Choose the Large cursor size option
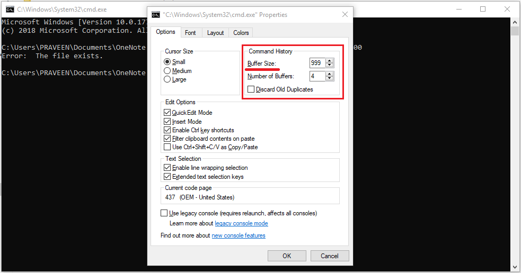521x273 pixels. point(167,79)
